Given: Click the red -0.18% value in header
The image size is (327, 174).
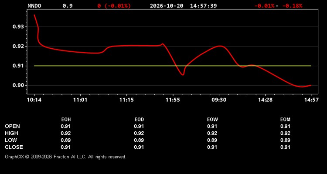Looking at the screenshot, I should click(292, 6).
